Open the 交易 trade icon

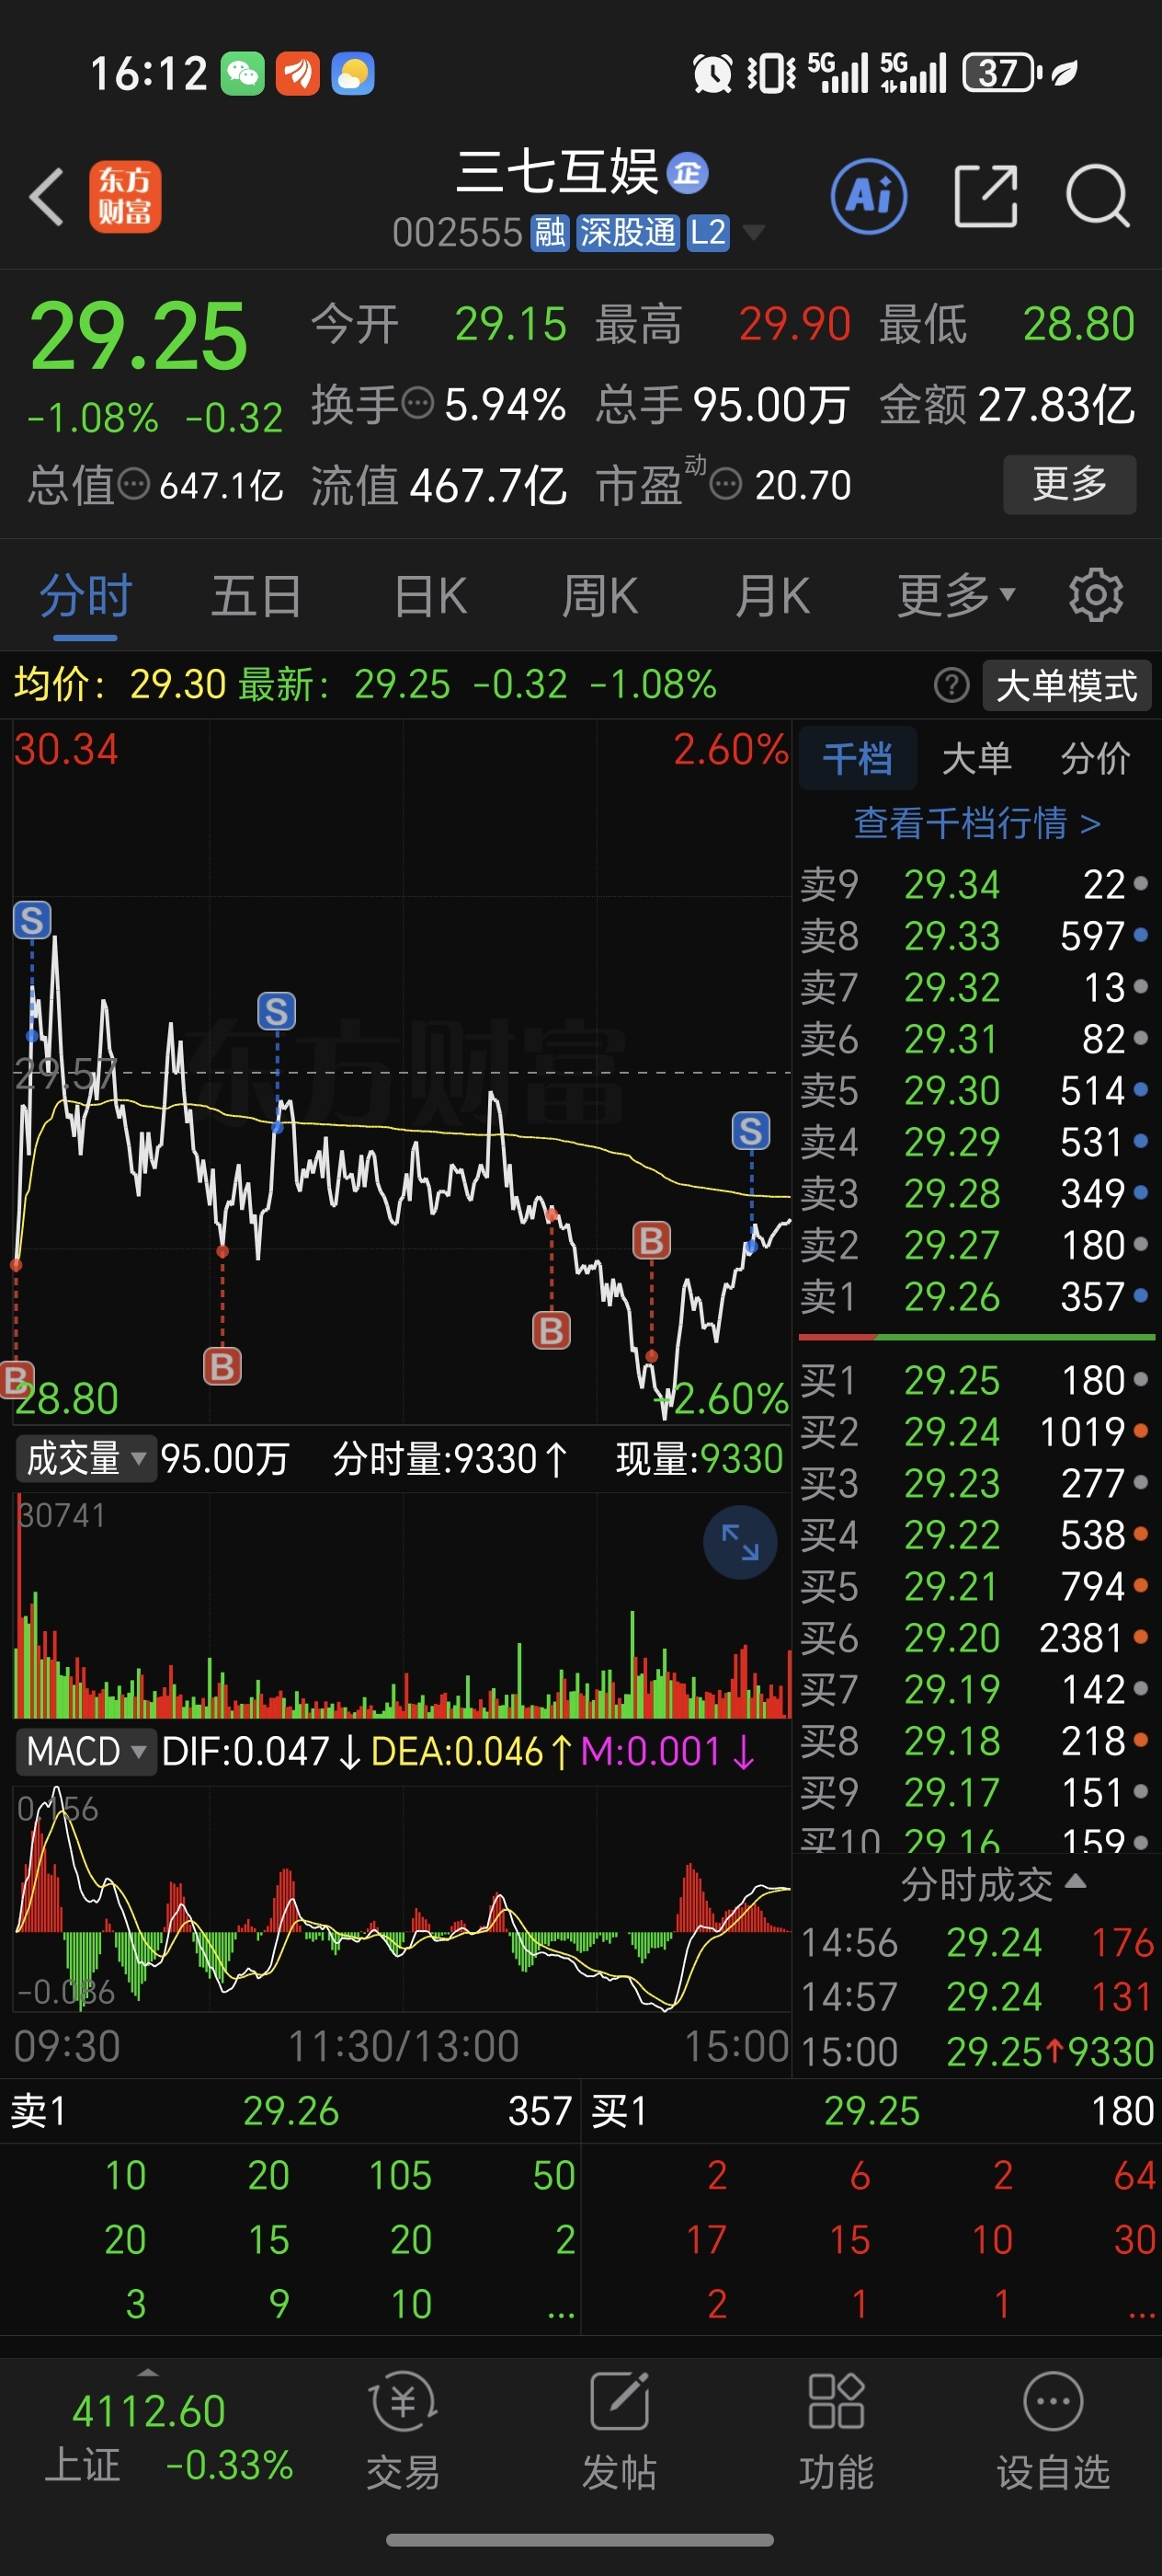[x=403, y=2432]
